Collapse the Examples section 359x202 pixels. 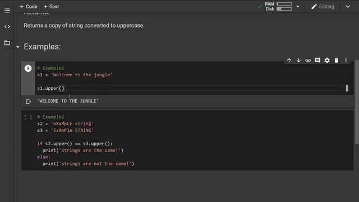point(18,47)
